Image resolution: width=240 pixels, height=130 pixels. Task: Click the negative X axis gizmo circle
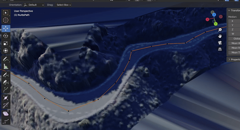221,16
